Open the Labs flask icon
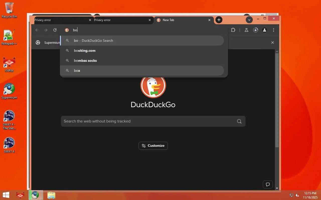 coord(246,30)
